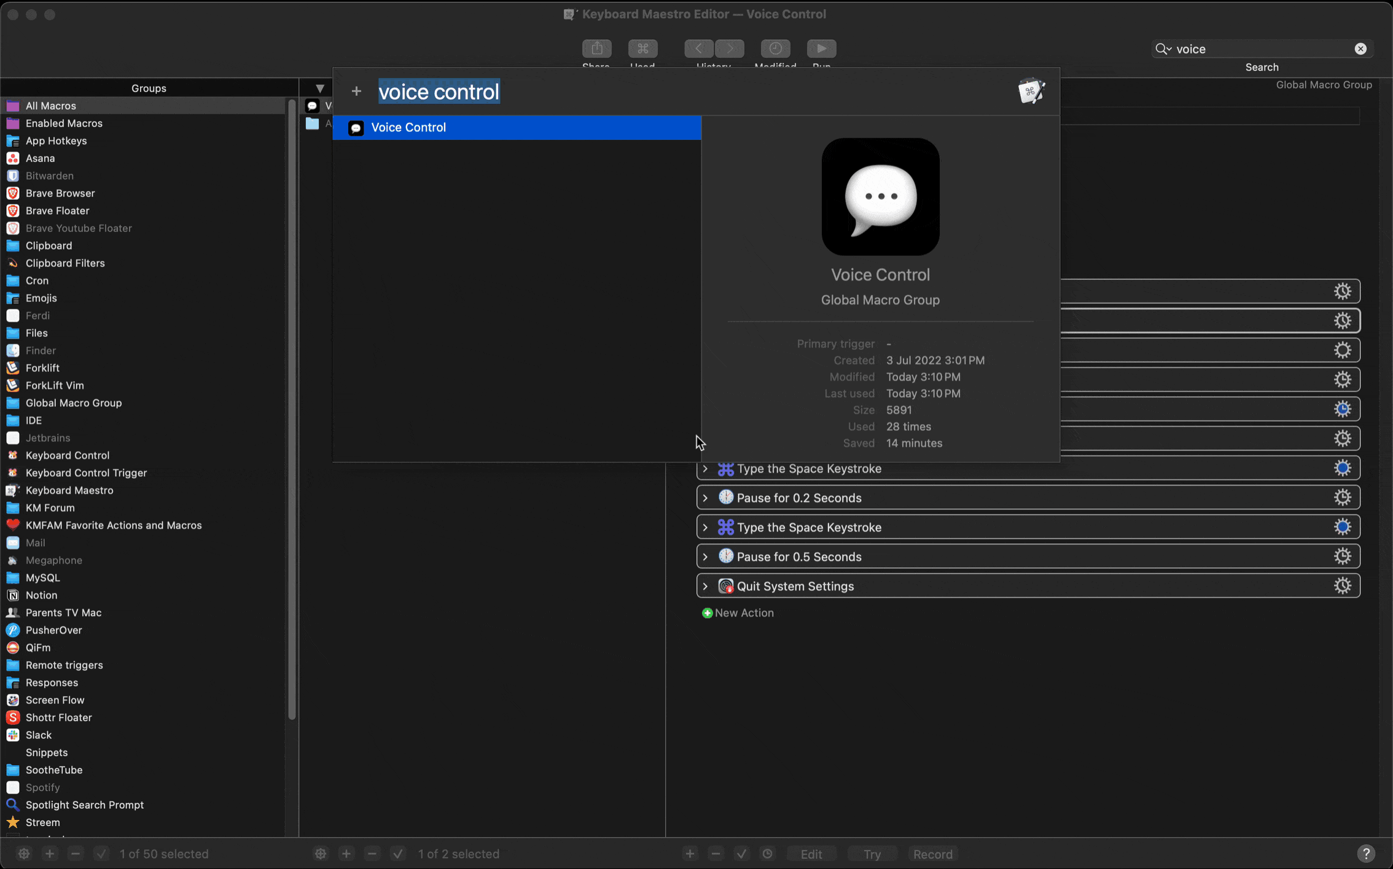Go back in History
Image resolution: width=1393 pixels, height=869 pixels.
[x=699, y=48]
